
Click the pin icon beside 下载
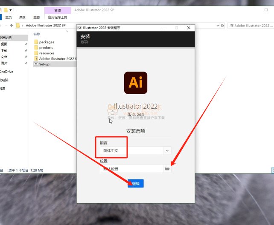(x=26, y=51)
